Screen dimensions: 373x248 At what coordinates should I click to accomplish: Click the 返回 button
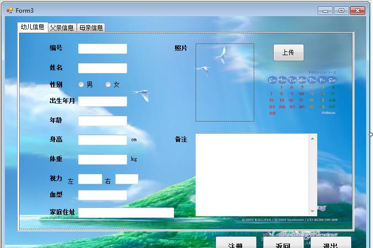click(284, 243)
